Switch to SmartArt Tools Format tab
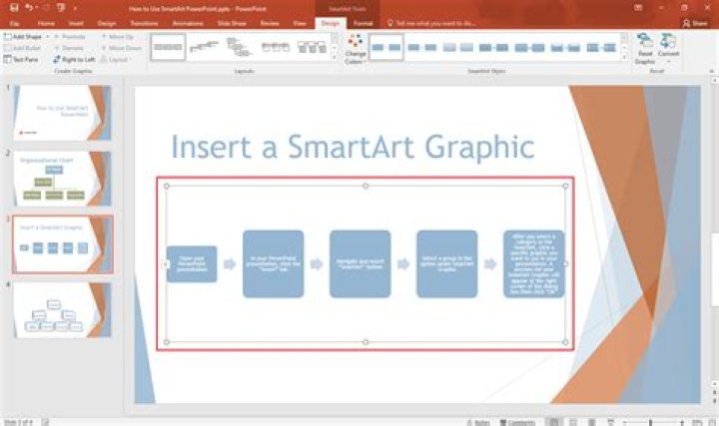 click(x=362, y=23)
